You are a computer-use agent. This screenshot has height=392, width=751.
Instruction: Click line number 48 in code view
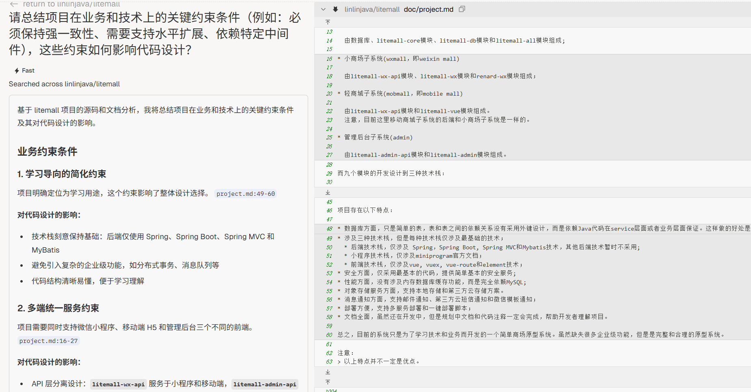329,229
